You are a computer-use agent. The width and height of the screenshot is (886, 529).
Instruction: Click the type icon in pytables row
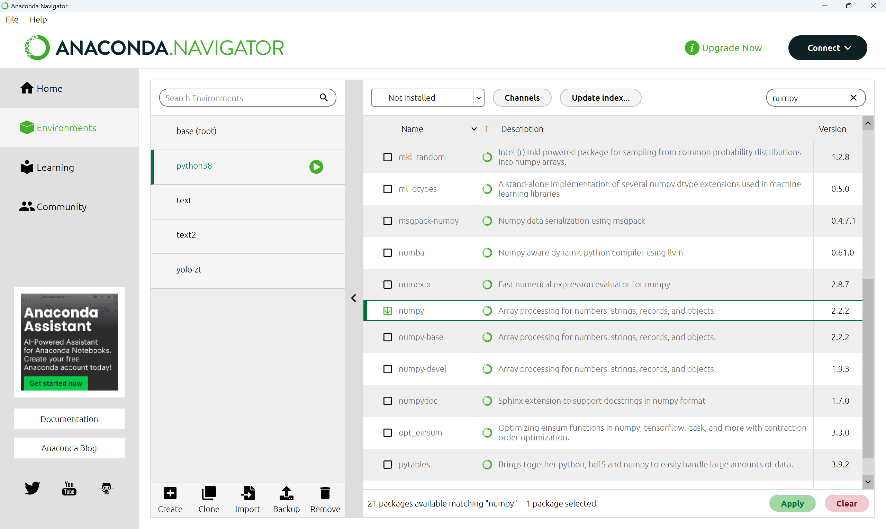click(487, 465)
